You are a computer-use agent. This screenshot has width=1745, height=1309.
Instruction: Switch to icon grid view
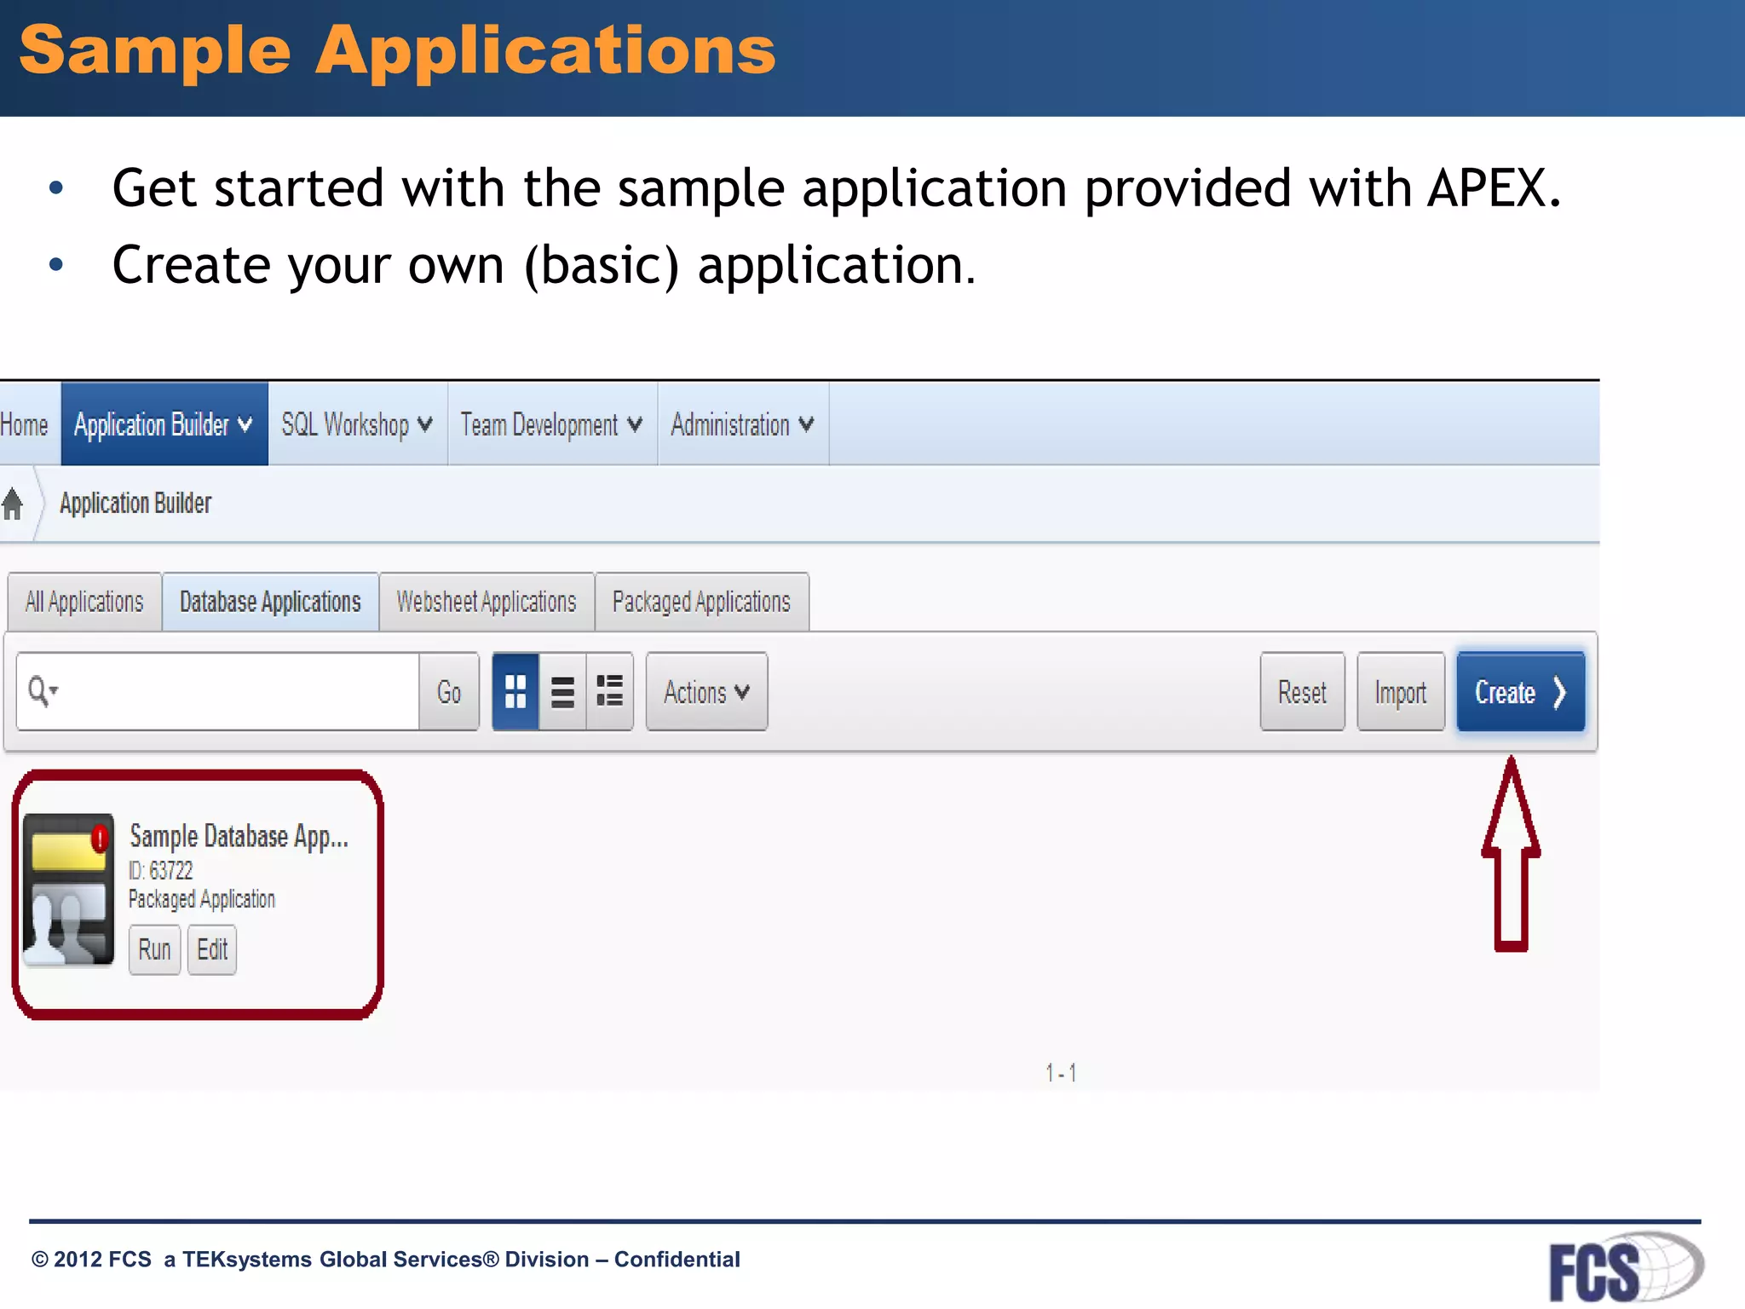[515, 691]
